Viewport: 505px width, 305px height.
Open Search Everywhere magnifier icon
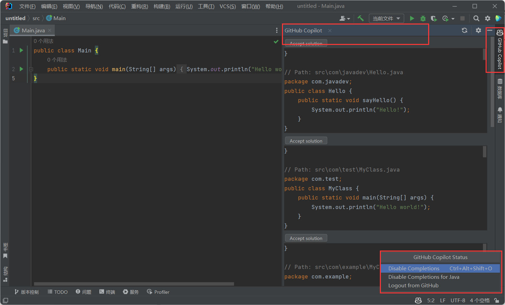point(476,18)
